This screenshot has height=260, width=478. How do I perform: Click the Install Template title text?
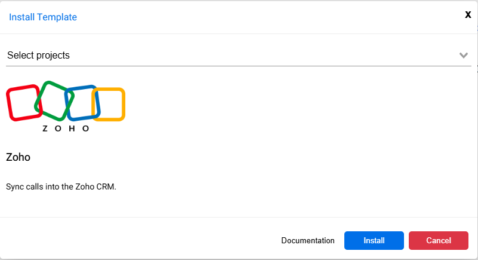tap(43, 17)
